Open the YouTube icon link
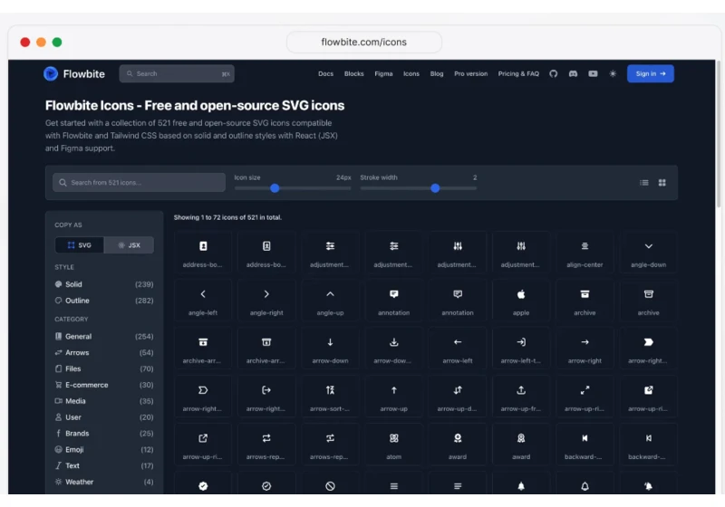Image resolution: width=725 pixels, height=507 pixels. (593, 74)
